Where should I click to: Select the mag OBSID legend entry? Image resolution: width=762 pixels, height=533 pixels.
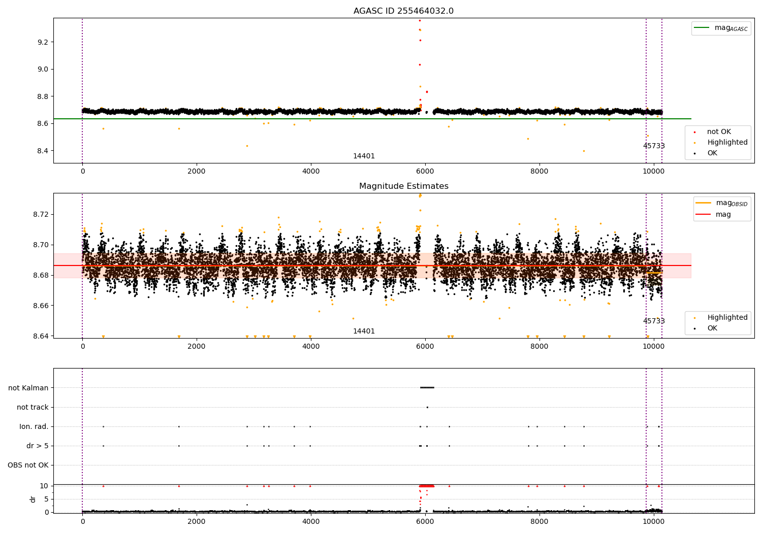tap(722, 203)
